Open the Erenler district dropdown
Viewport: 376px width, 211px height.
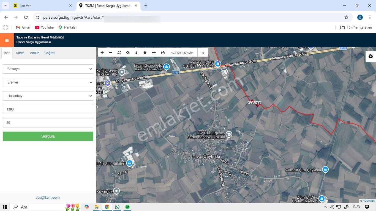(x=48, y=82)
